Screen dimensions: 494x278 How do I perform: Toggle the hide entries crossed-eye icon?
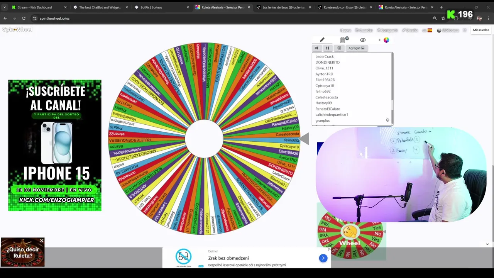pyautogui.click(x=363, y=40)
